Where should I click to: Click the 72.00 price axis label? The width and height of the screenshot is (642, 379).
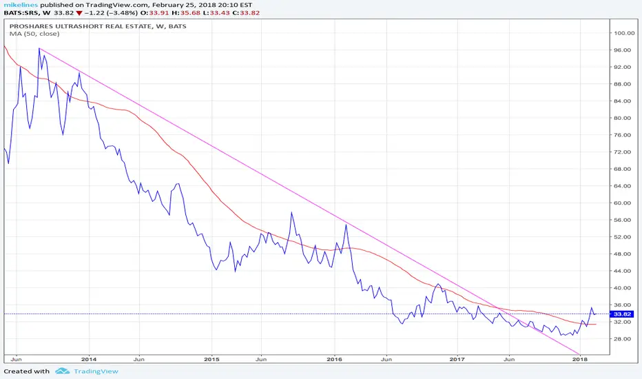pyautogui.click(x=622, y=152)
